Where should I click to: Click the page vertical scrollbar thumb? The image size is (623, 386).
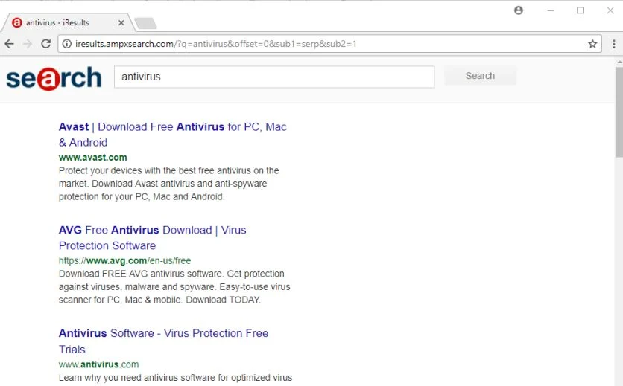(x=619, y=112)
